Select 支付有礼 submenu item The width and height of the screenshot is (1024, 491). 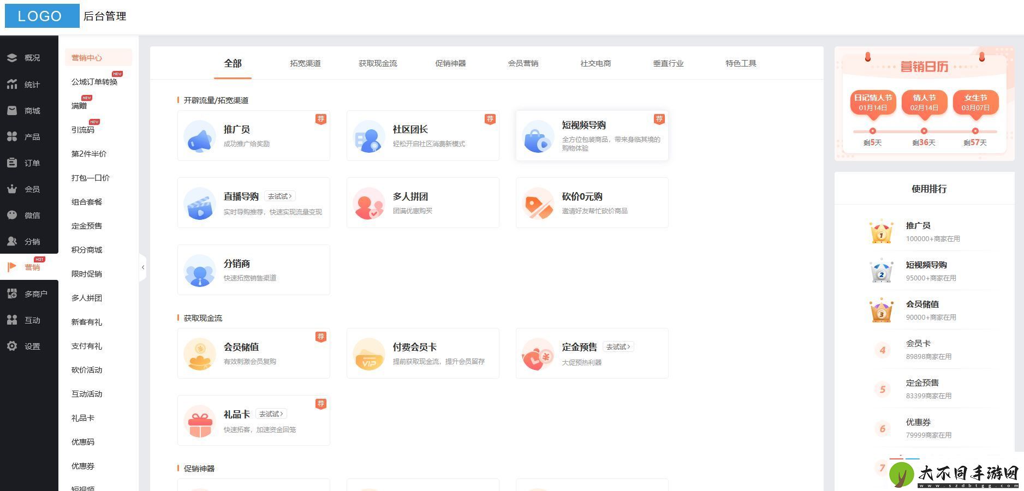tap(87, 346)
